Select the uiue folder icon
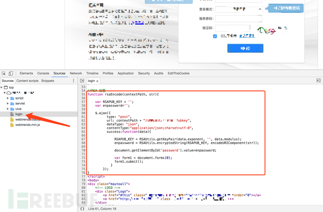The width and height of the screenshot is (323, 212). click(12, 109)
